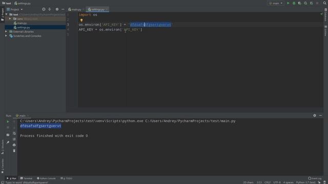Start debugging with the green bug icon
Image resolution: width=328 pixels, height=184 pixels.
[294, 3]
